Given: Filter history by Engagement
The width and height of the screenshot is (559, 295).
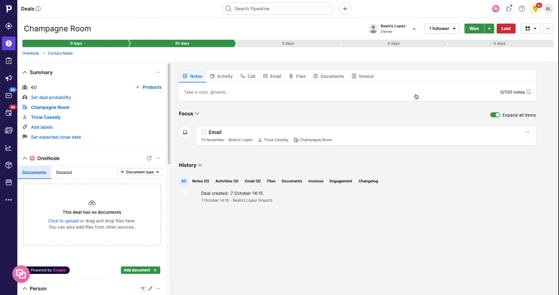Looking at the screenshot, I should click(341, 181).
